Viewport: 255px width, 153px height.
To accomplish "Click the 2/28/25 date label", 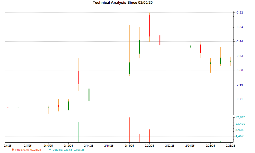I will pyautogui.click(x=231, y=146).
